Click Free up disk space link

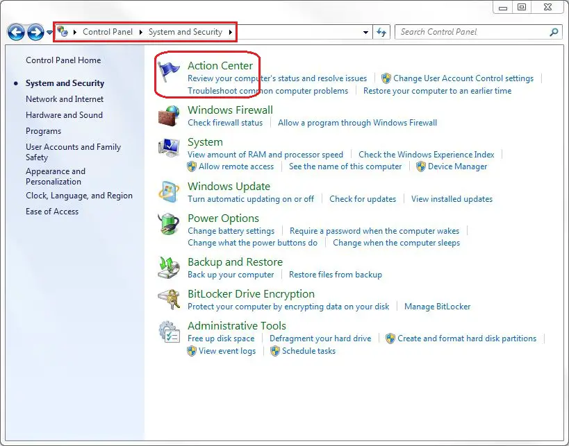[x=221, y=338]
